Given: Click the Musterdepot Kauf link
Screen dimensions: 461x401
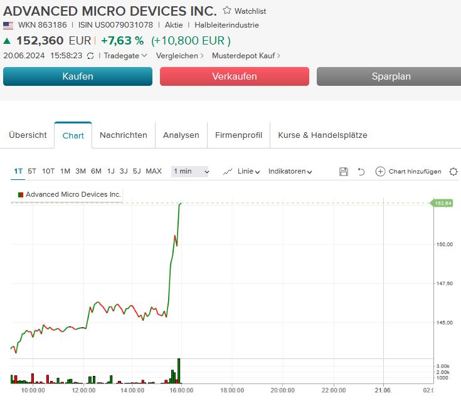Looking at the screenshot, I should [246, 56].
